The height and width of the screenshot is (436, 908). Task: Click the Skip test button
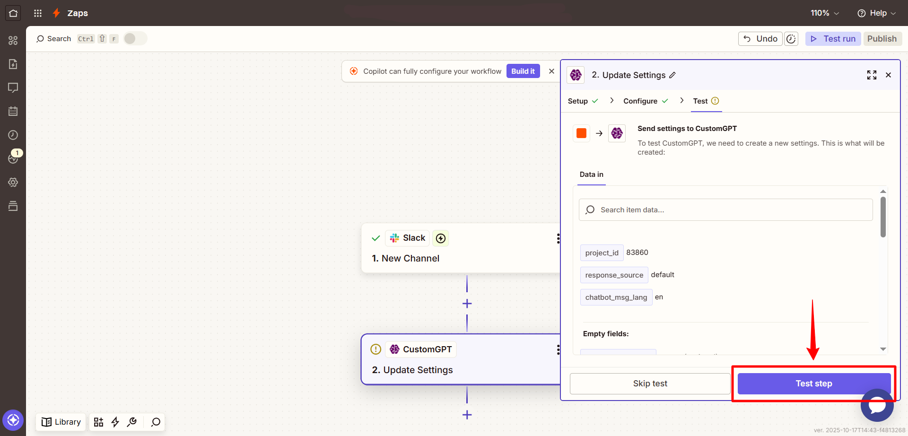[x=650, y=384]
